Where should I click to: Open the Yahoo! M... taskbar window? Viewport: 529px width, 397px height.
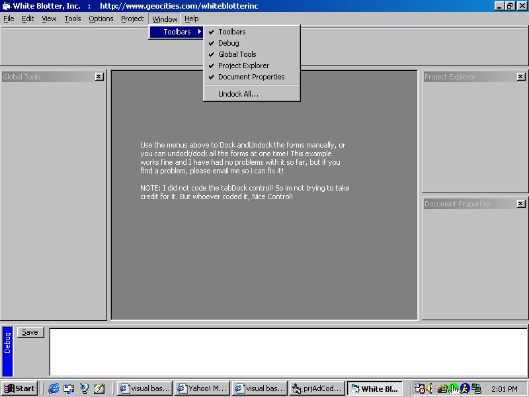click(x=202, y=388)
